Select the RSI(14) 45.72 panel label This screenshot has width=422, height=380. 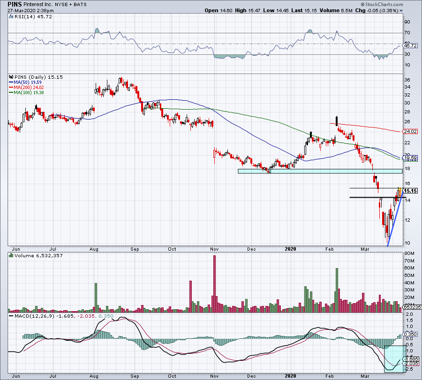(x=33, y=17)
